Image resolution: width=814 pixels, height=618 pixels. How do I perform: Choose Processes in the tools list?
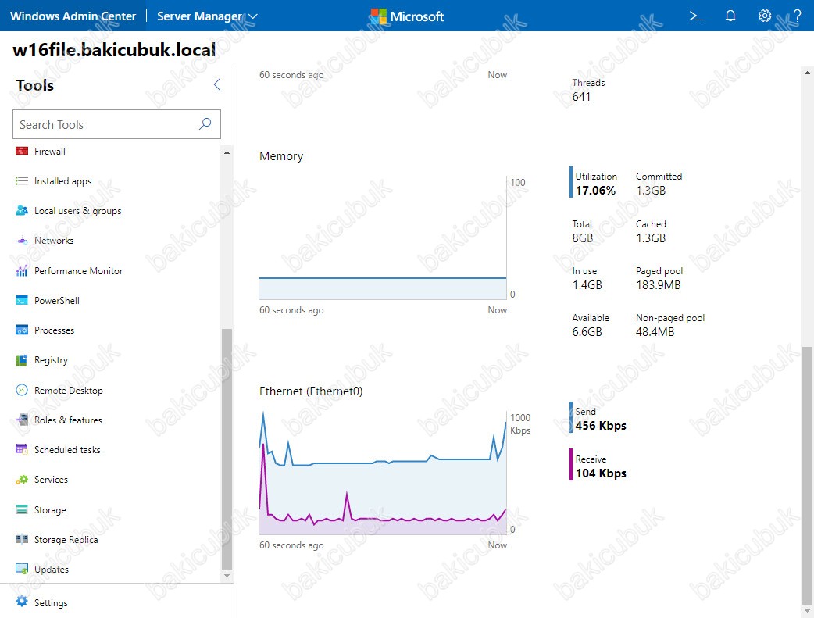[54, 330]
